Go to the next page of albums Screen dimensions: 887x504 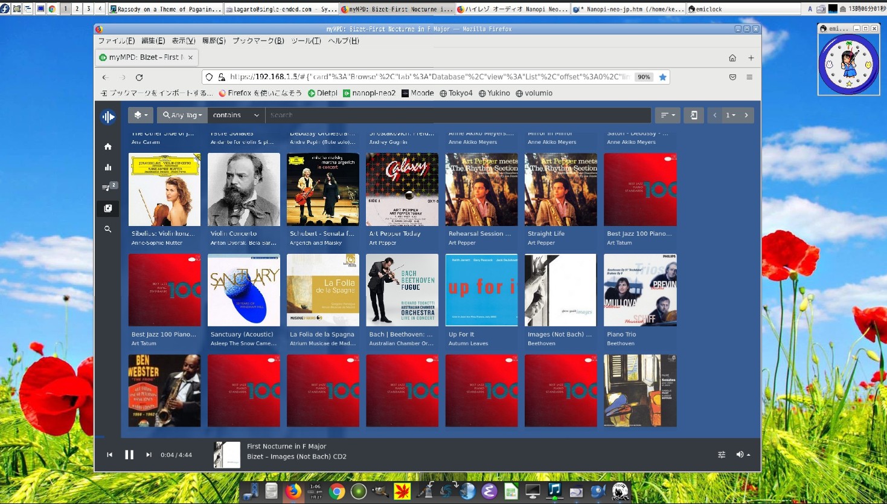747,115
